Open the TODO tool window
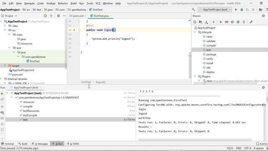Image resolution: width=268 pixels, height=151 pixels. 73,143
